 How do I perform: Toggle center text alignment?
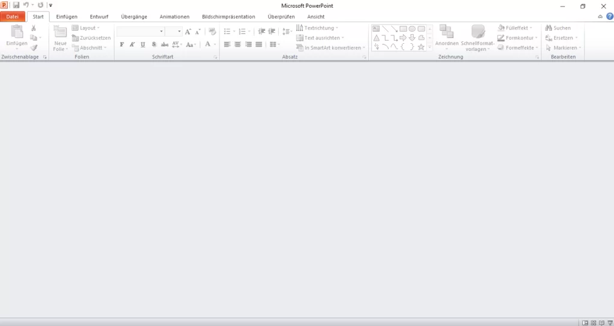(237, 44)
